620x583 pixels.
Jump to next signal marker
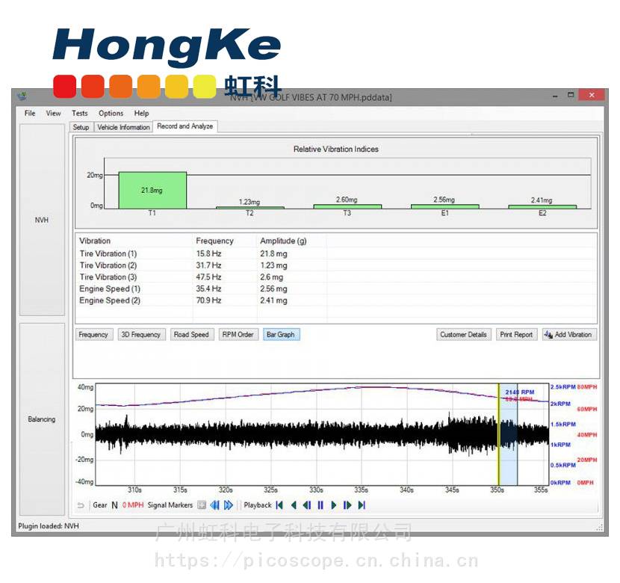coord(228,505)
